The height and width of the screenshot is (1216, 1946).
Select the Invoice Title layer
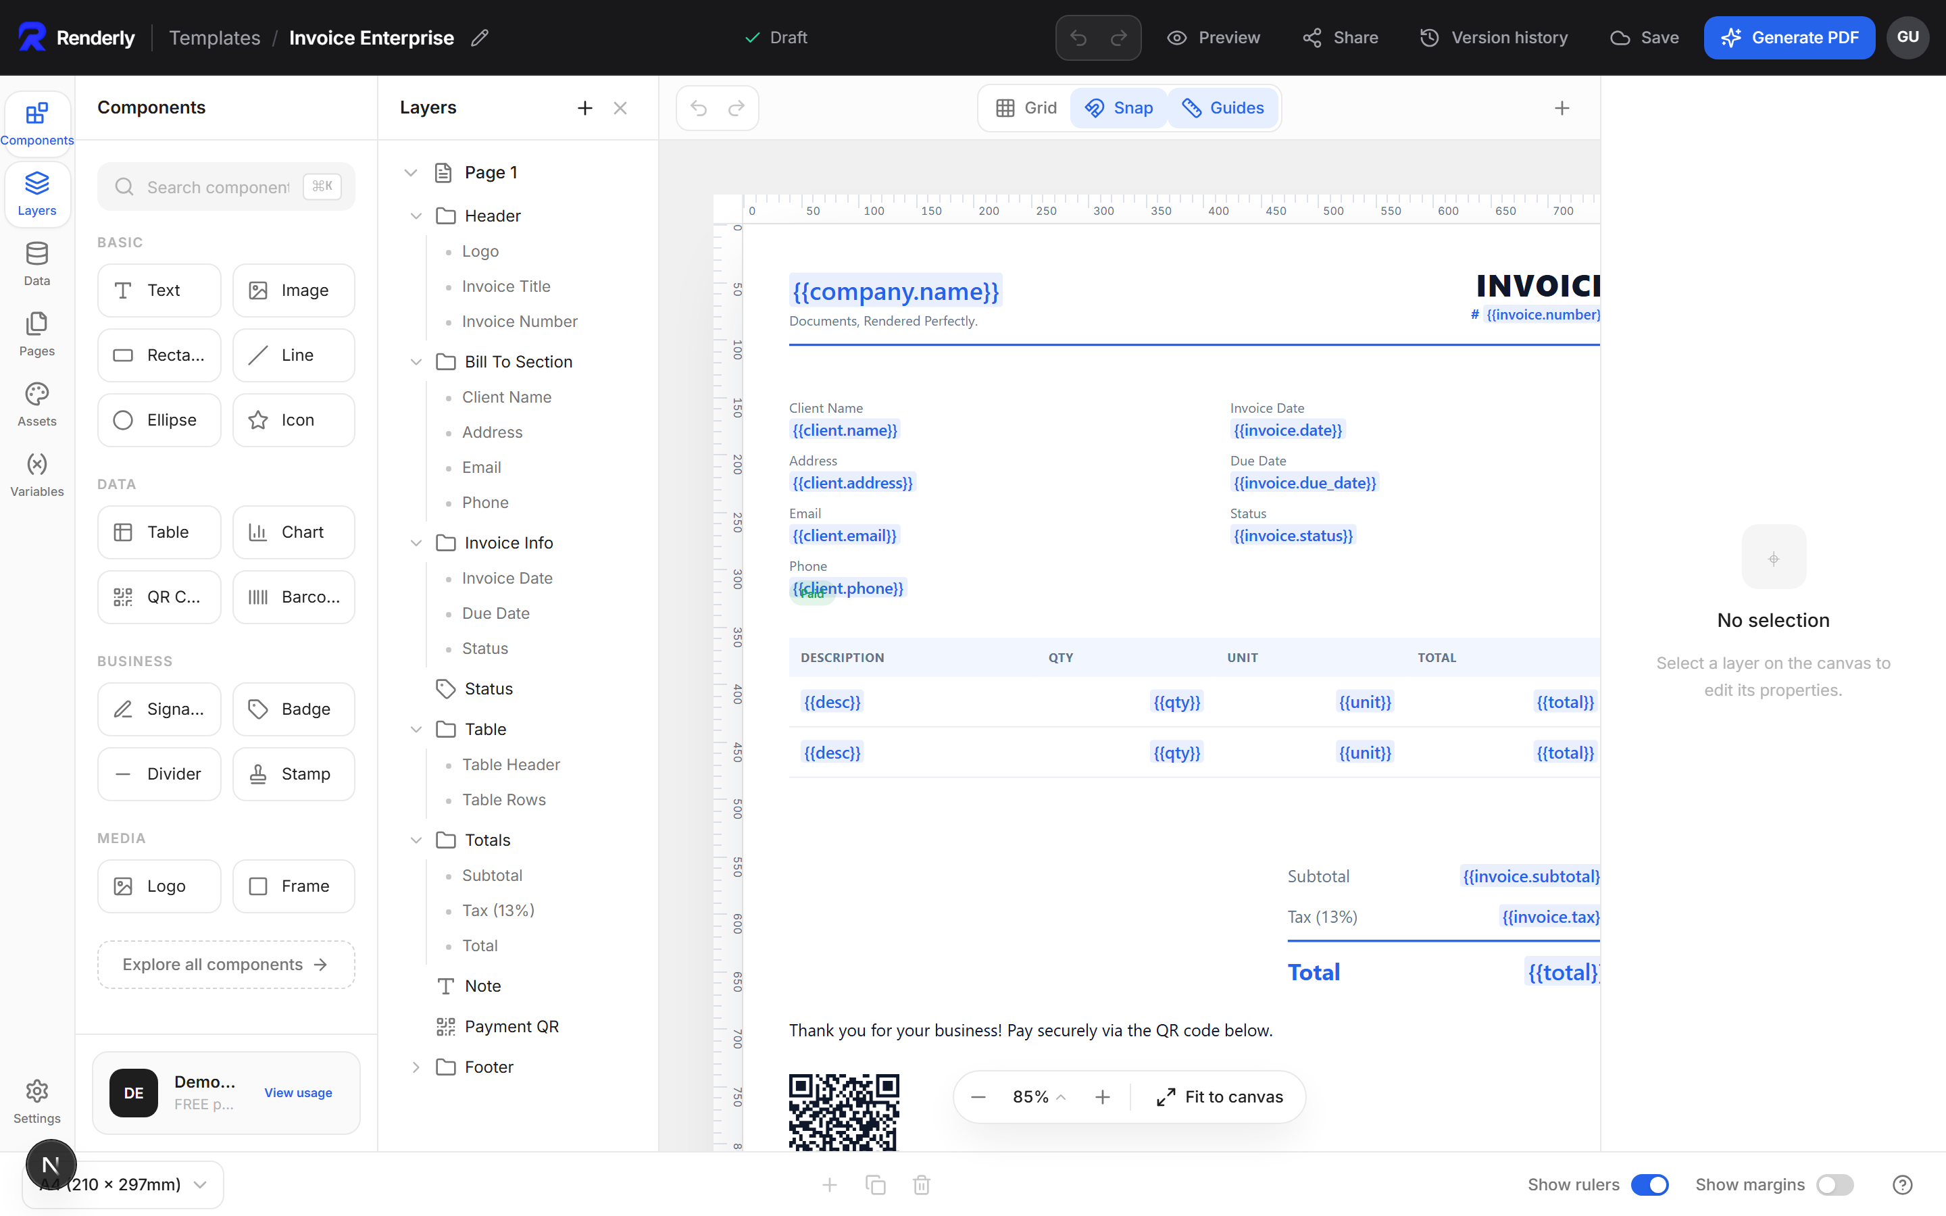tap(506, 286)
